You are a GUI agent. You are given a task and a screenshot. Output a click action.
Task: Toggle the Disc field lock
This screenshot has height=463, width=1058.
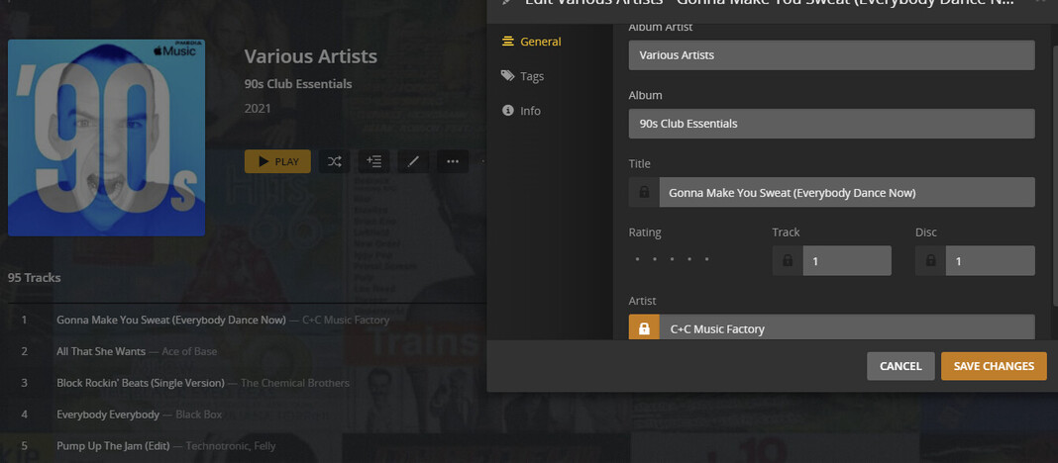coord(930,260)
